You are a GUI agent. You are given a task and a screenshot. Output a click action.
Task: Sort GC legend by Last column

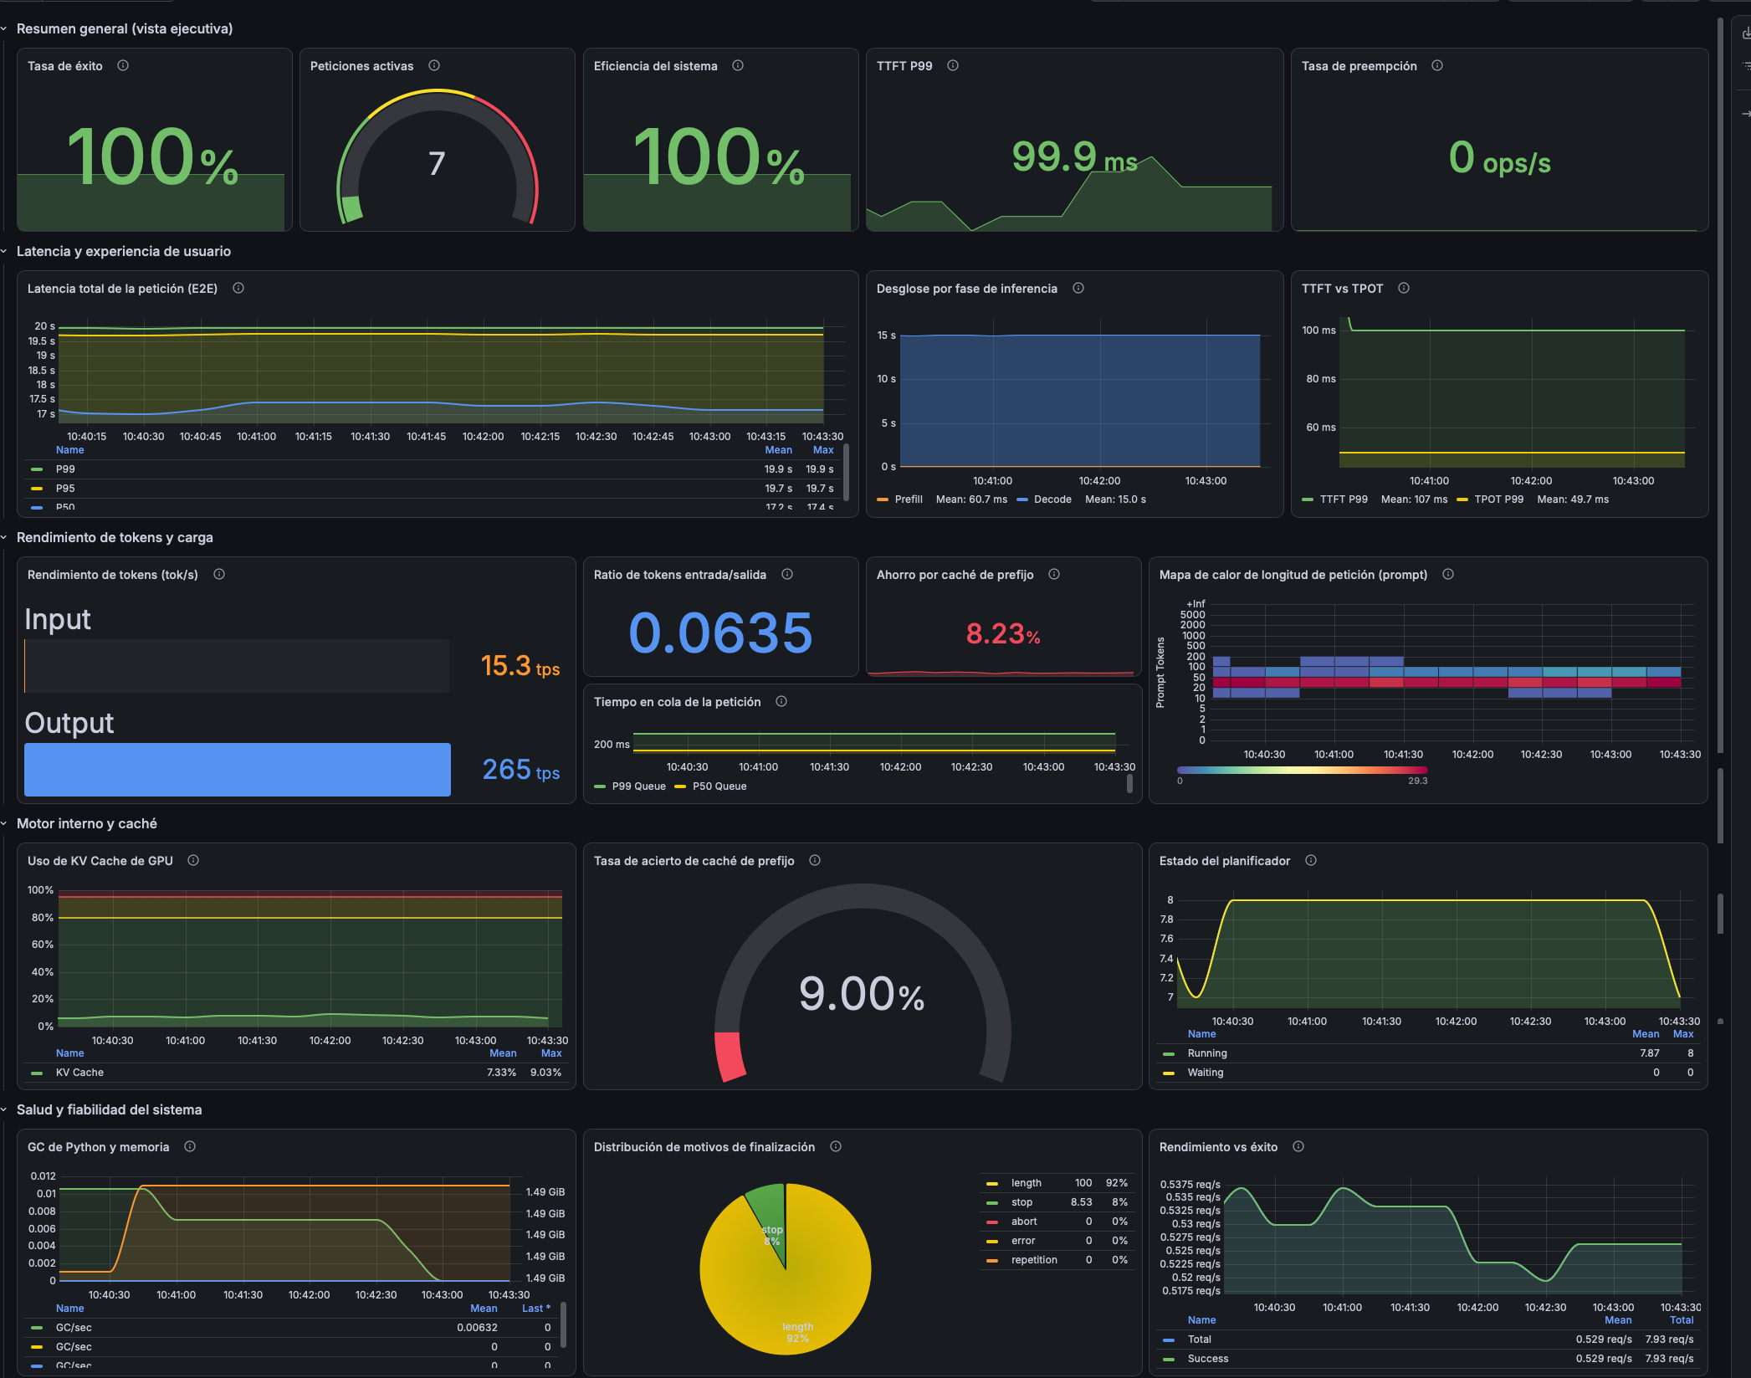click(536, 1309)
